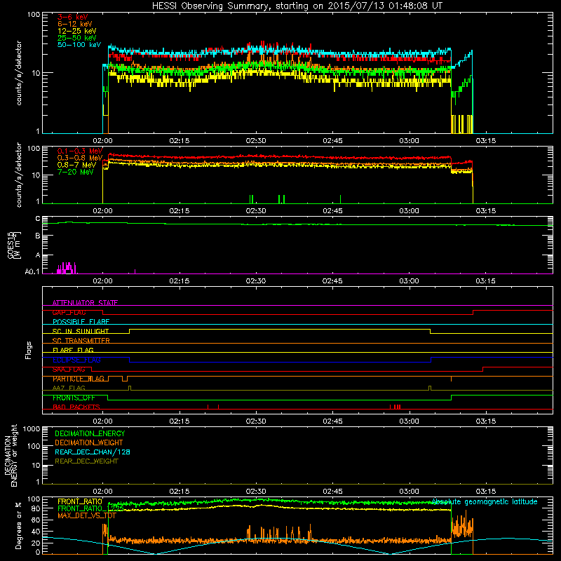561x561 pixels.
Task: Select the POSSIBLE_FLARE flag label
Action: click(x=81, y=322)
